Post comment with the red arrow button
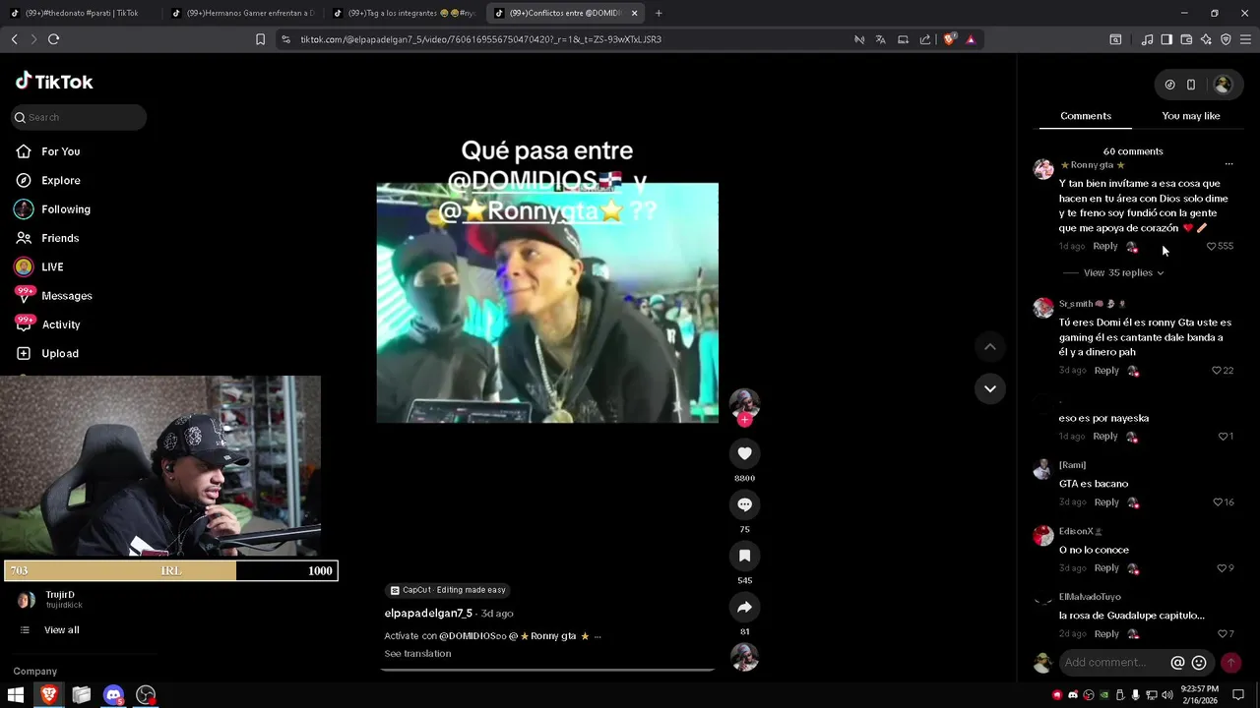 pos(1230,663)
